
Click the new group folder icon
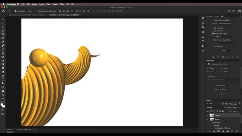tap(228, 131)
